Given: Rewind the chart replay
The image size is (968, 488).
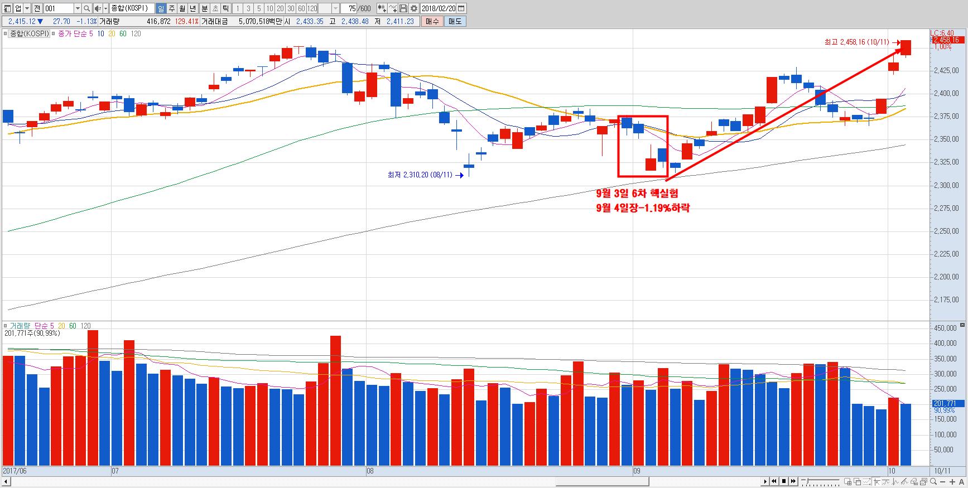Looking at the screenshot, I should (x=775, y=481).
